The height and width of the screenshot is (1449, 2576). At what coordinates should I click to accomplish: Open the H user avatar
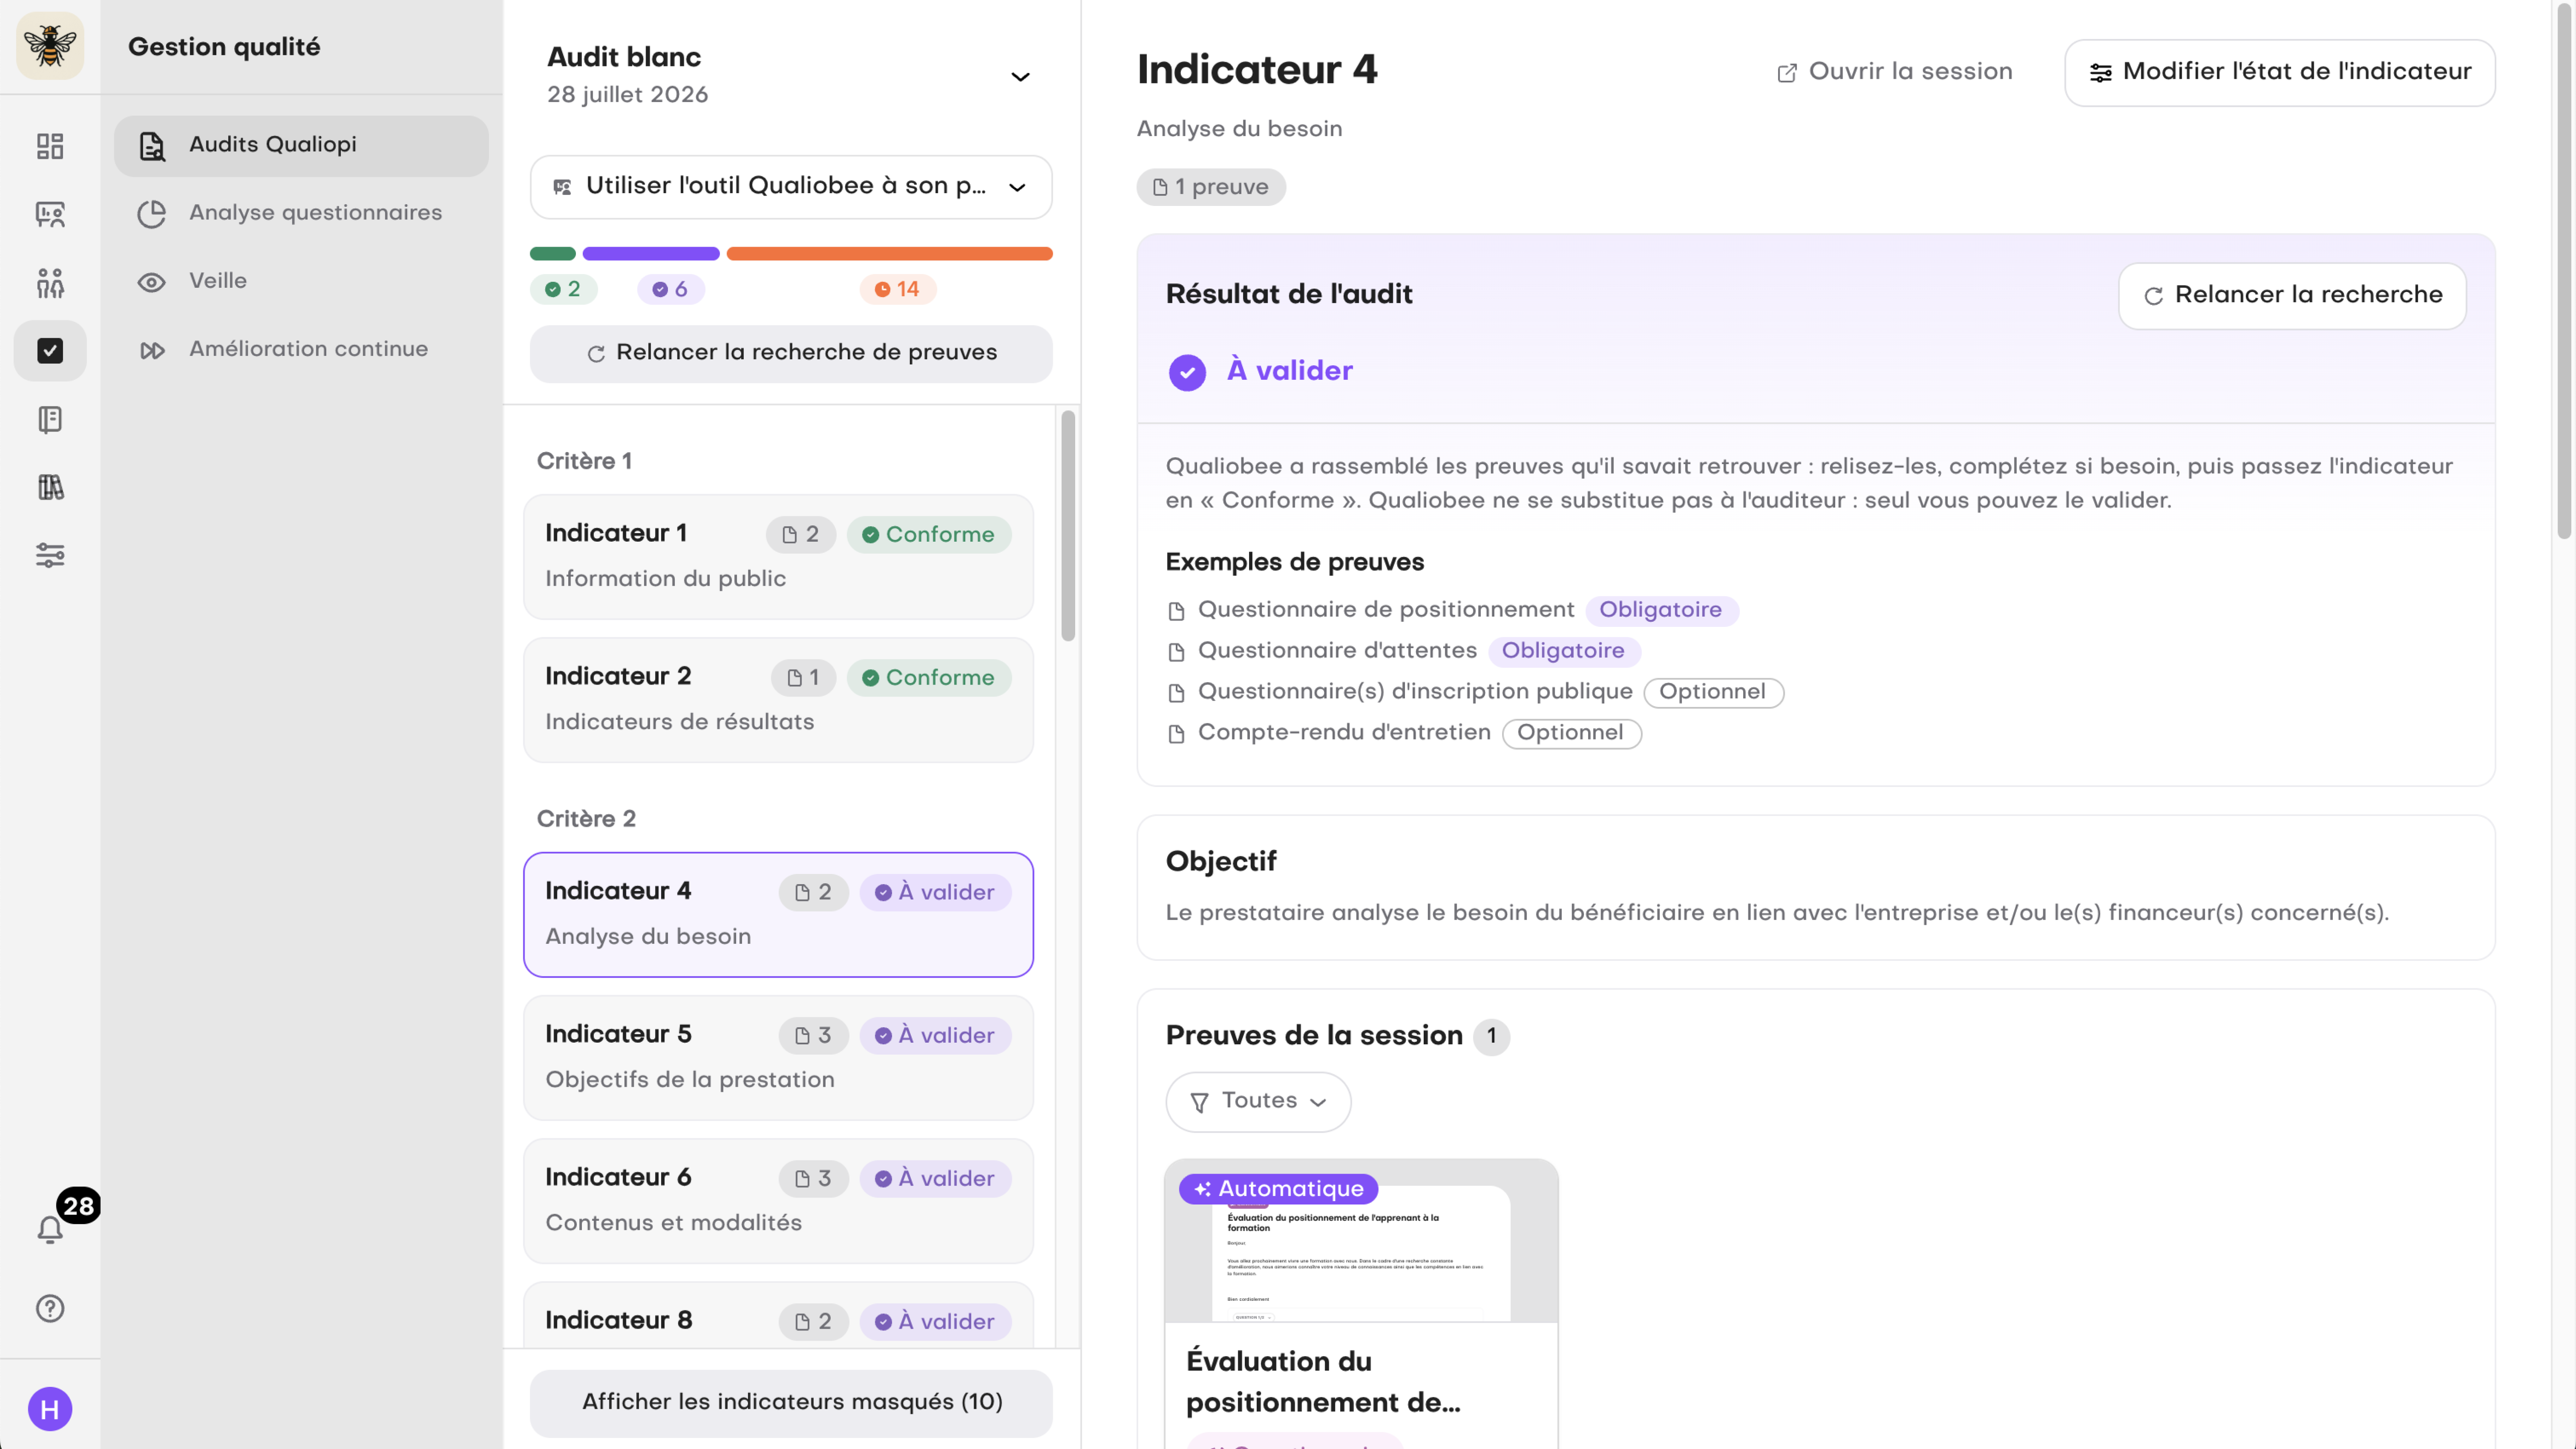pos(50,1409)
